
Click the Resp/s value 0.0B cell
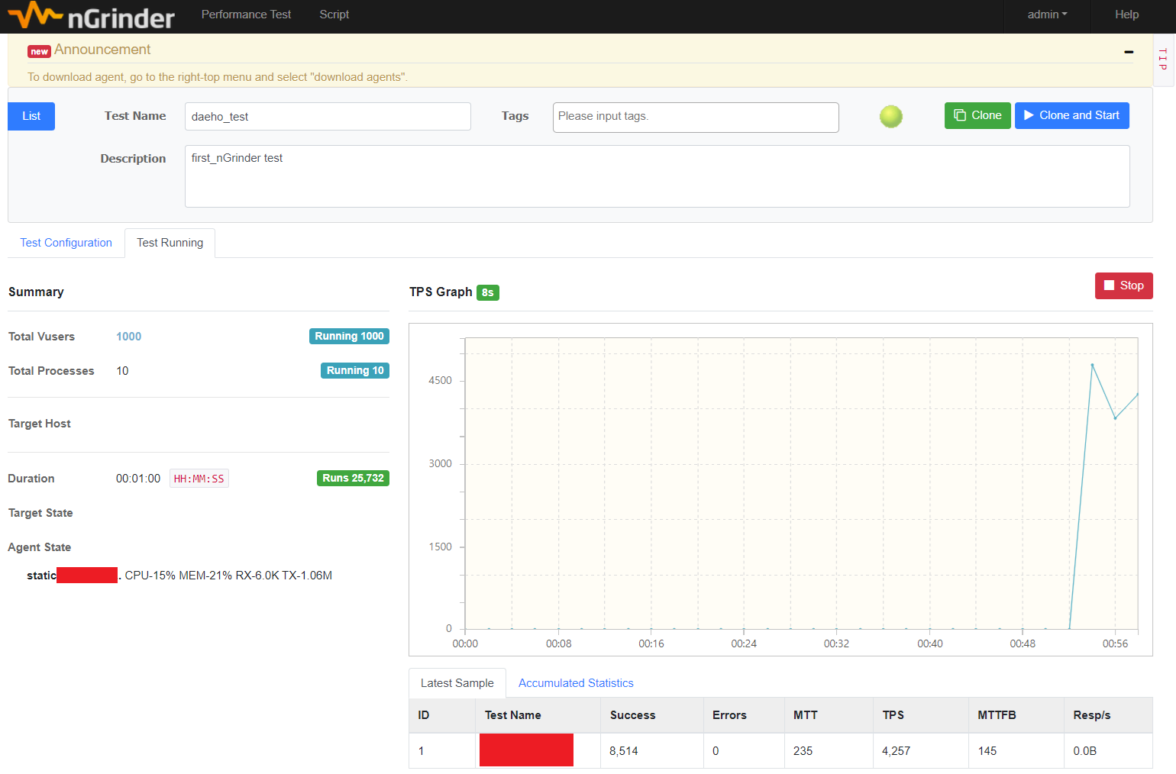click(1108, 751)
